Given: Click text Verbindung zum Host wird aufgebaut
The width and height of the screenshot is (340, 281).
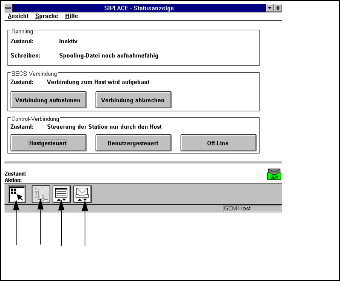Looking at the screenshot, I should (98, 82).
